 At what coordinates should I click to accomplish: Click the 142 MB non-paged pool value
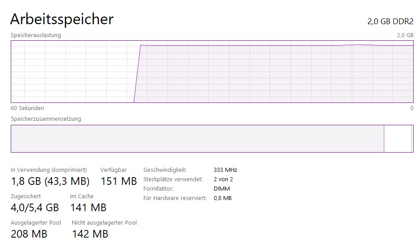(90, 234)
